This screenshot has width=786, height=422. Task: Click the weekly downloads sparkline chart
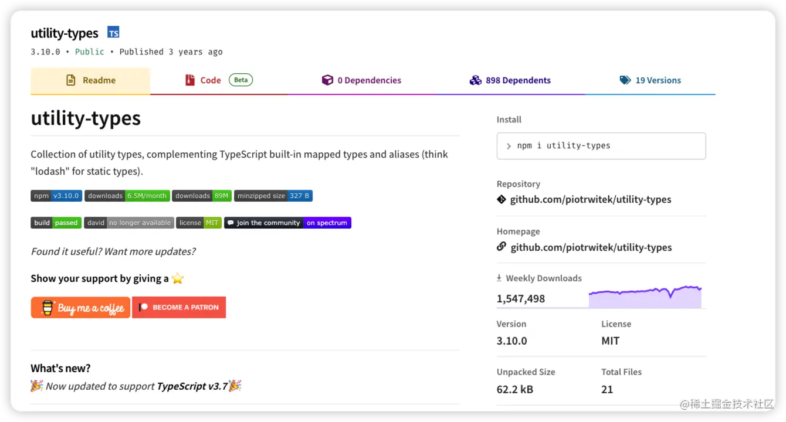(645, 297)
